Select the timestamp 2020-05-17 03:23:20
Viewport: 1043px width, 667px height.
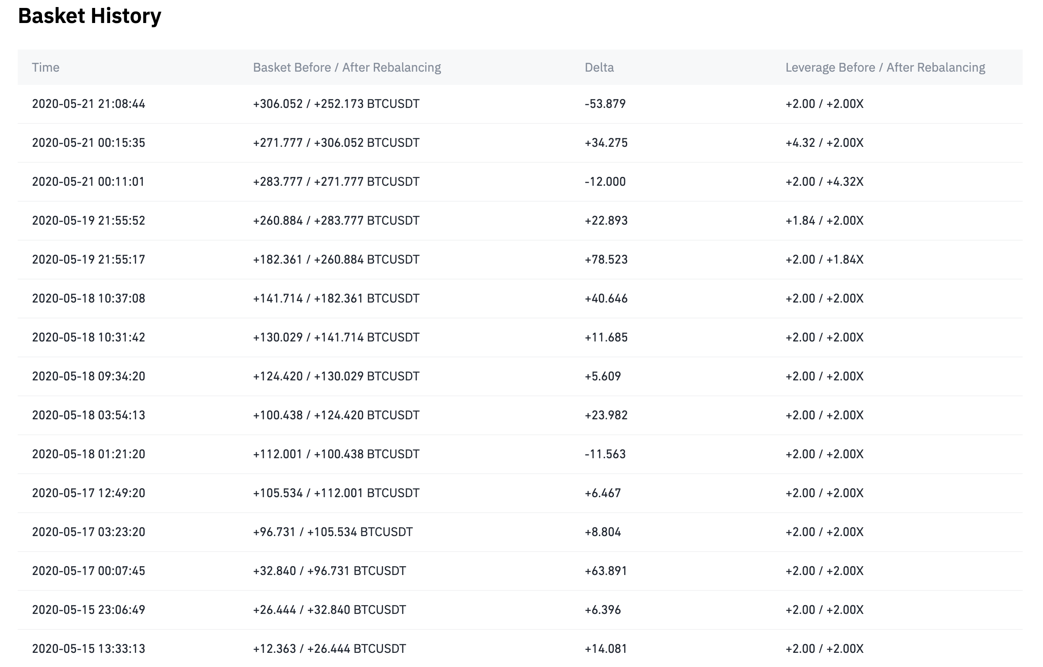[88, 532]
